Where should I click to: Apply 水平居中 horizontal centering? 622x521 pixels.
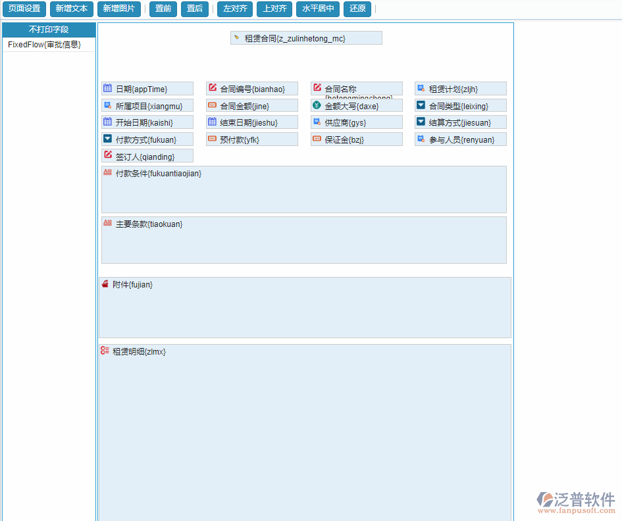318,9
